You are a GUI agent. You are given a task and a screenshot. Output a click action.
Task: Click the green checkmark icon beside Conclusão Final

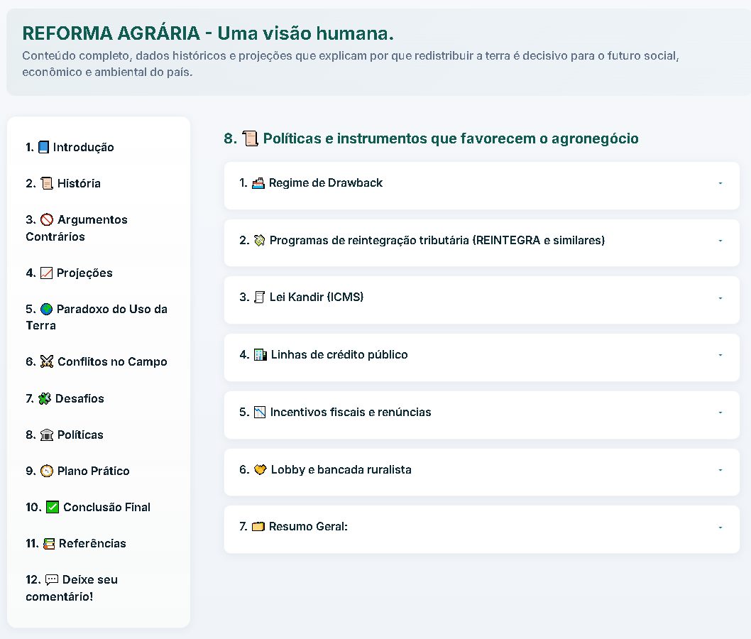point(53,507)
